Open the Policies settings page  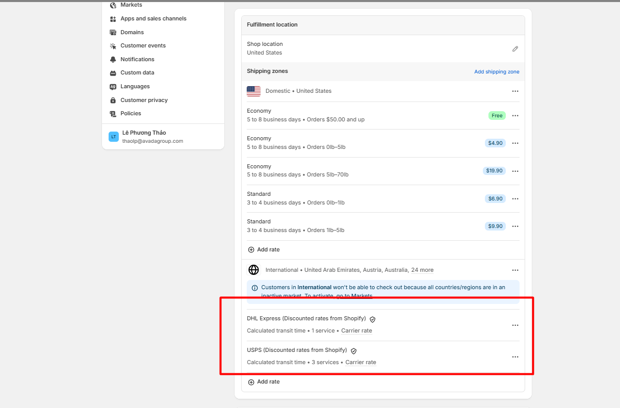(x=131, y=114)
